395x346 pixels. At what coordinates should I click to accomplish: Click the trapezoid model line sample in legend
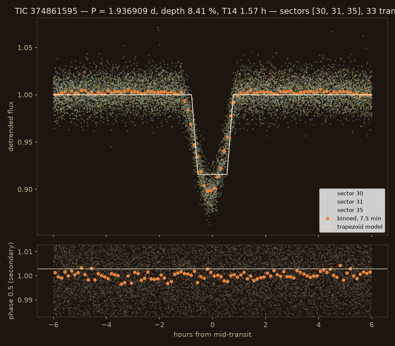(x=328, y=227)
